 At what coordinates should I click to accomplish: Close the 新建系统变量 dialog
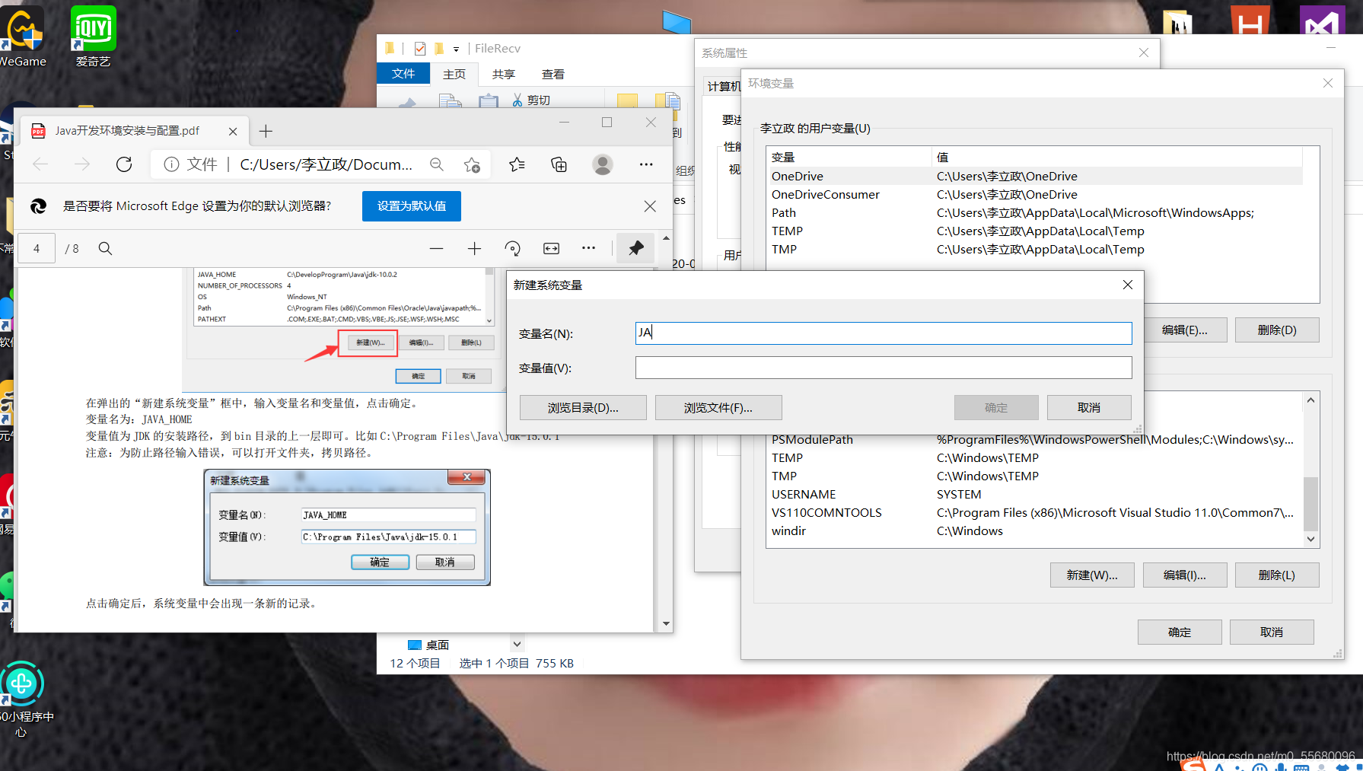(1128, 285)
